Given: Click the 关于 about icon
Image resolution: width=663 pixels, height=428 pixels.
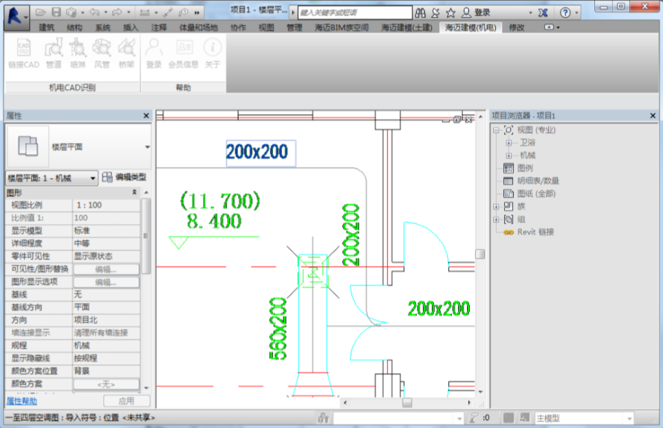Looking at the screenshot, I should [x=213, y=53].
